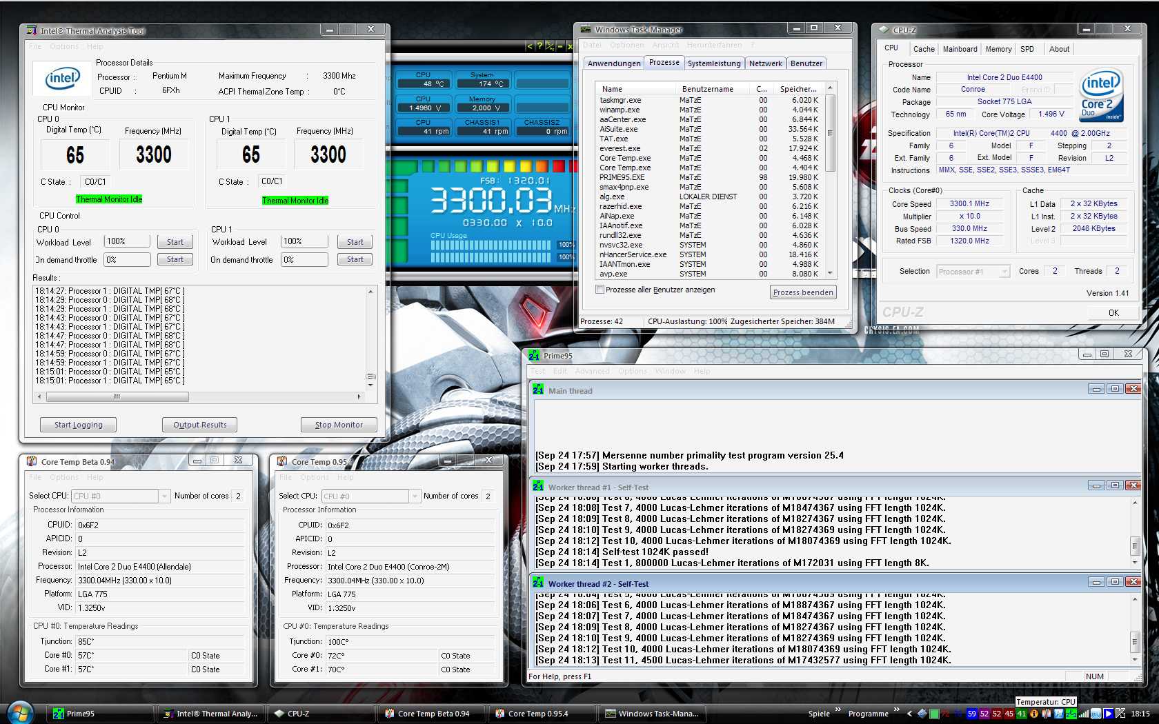Click OK in the CPU-Z window
Screen dimensions: 1159x724
coord(1113,313)
